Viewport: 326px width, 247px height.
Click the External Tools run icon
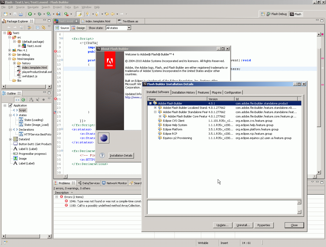coord(66,14)
